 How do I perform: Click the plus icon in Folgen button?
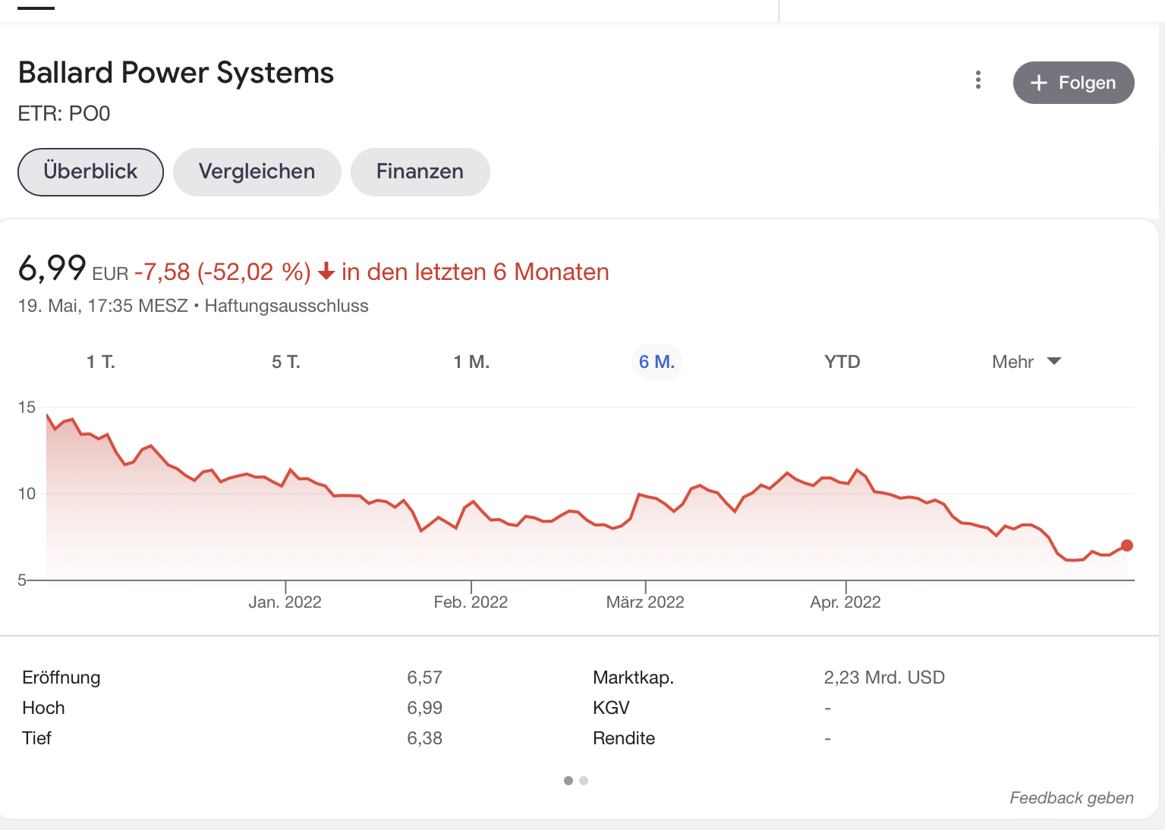click(1039, 83)
